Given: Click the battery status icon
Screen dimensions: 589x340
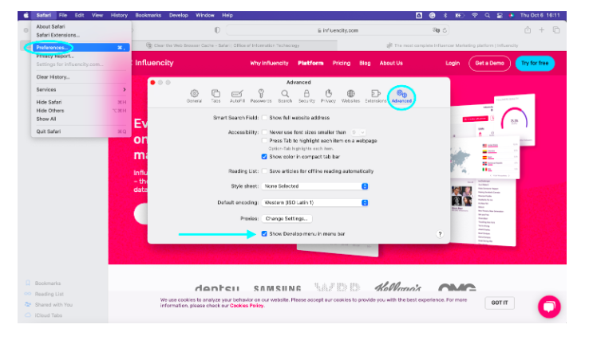Looking at the screenshot, I should [x=459, y=15].
